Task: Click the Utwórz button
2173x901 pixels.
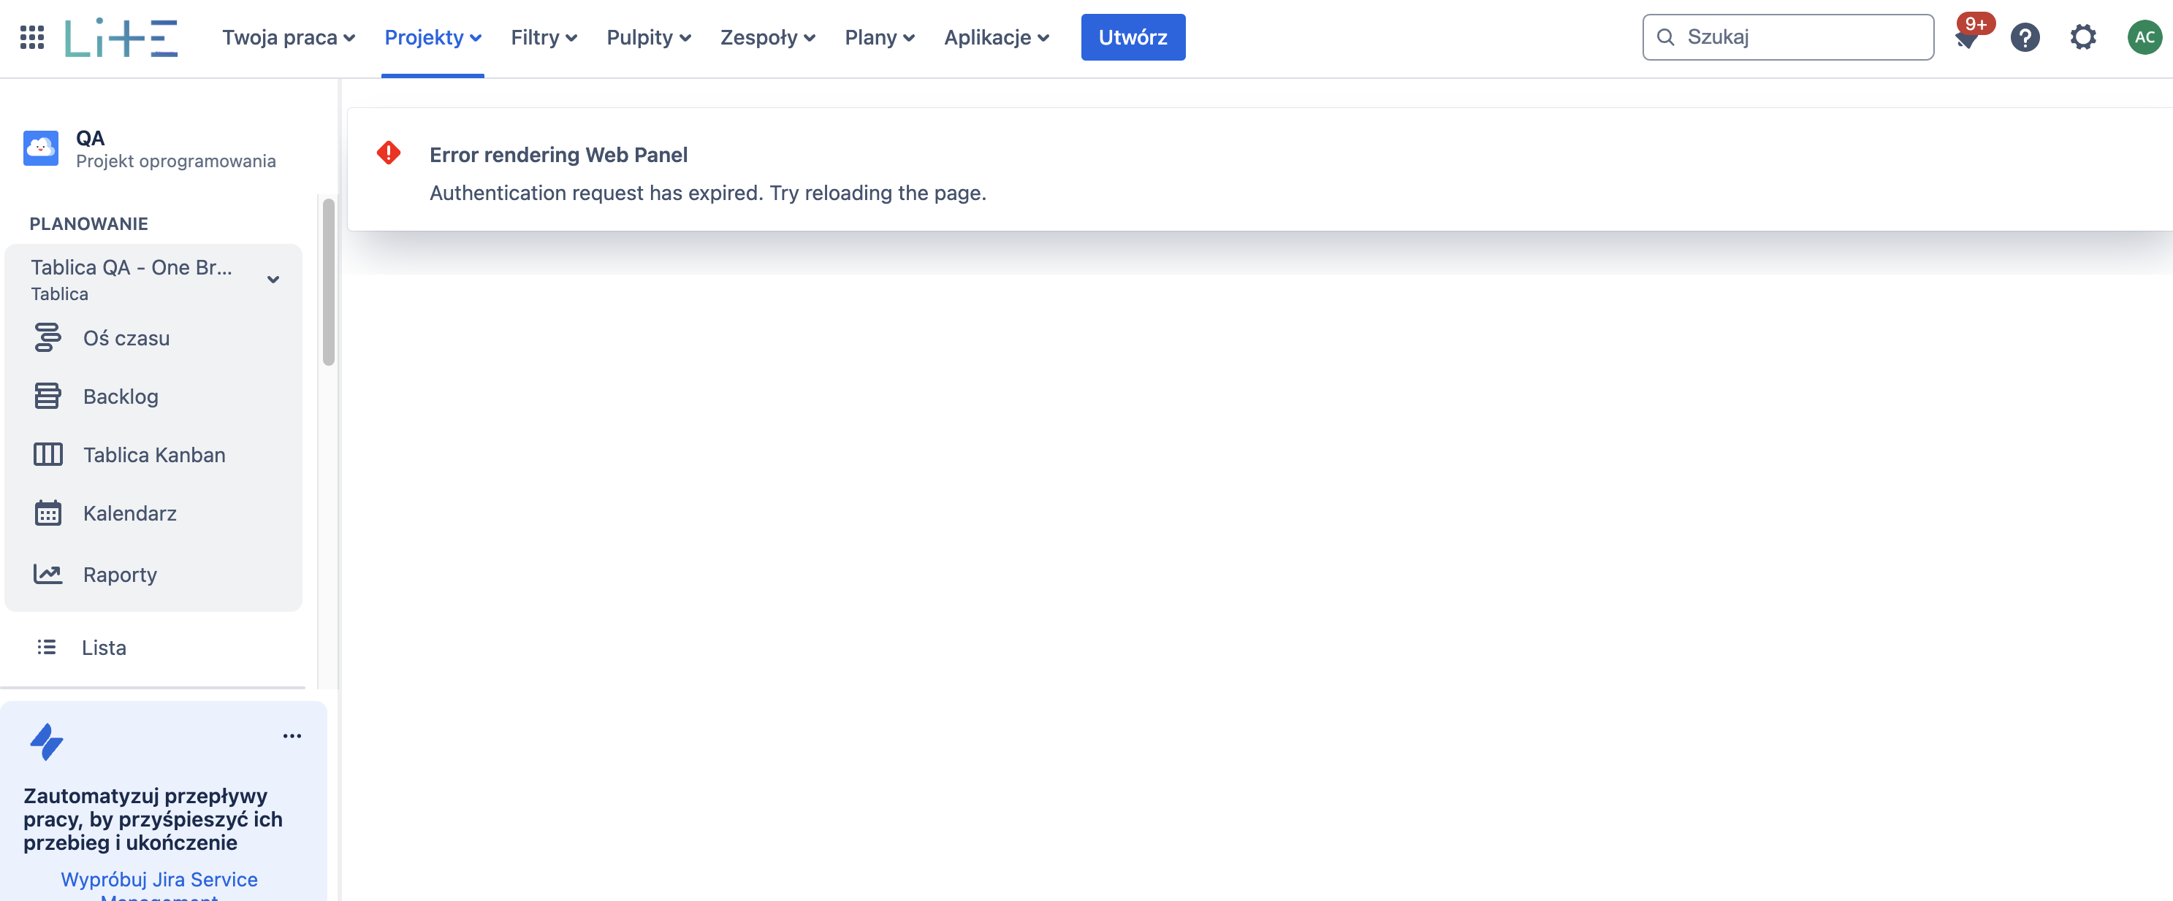Action: (x=1133, y=37)
